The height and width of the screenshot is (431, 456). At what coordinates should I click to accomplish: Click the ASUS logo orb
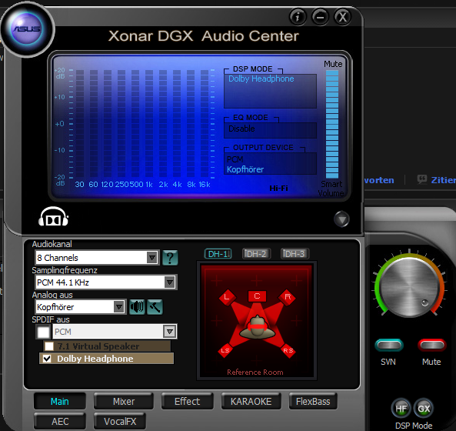tap(27, 29)
